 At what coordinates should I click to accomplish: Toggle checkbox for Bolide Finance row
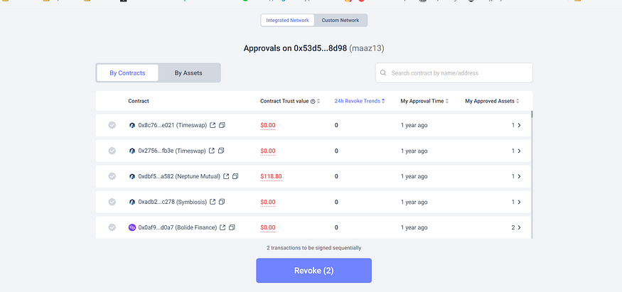112,227
